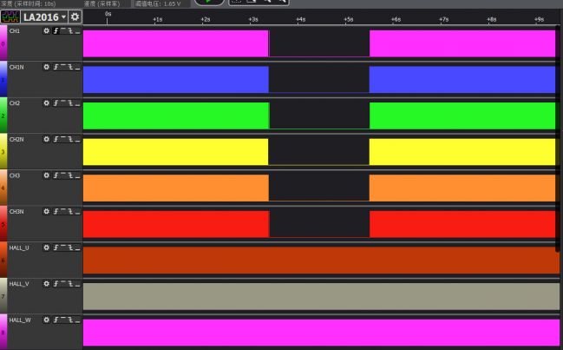Click the green CH2 waveform trace
This screenshot has width=563, height=350.
coord(173,116)
